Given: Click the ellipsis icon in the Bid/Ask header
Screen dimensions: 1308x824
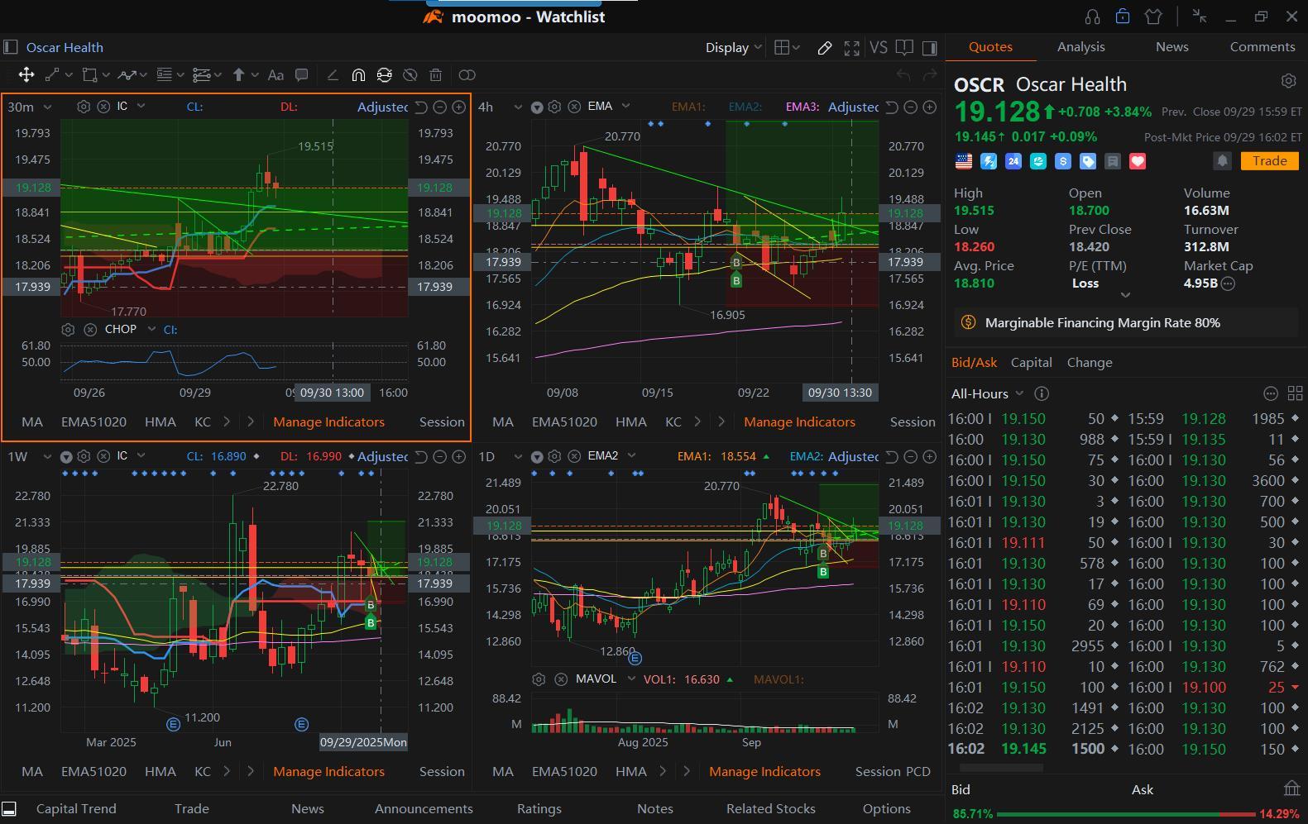Looking at the screenshot, I should [x=1271, y=394].
